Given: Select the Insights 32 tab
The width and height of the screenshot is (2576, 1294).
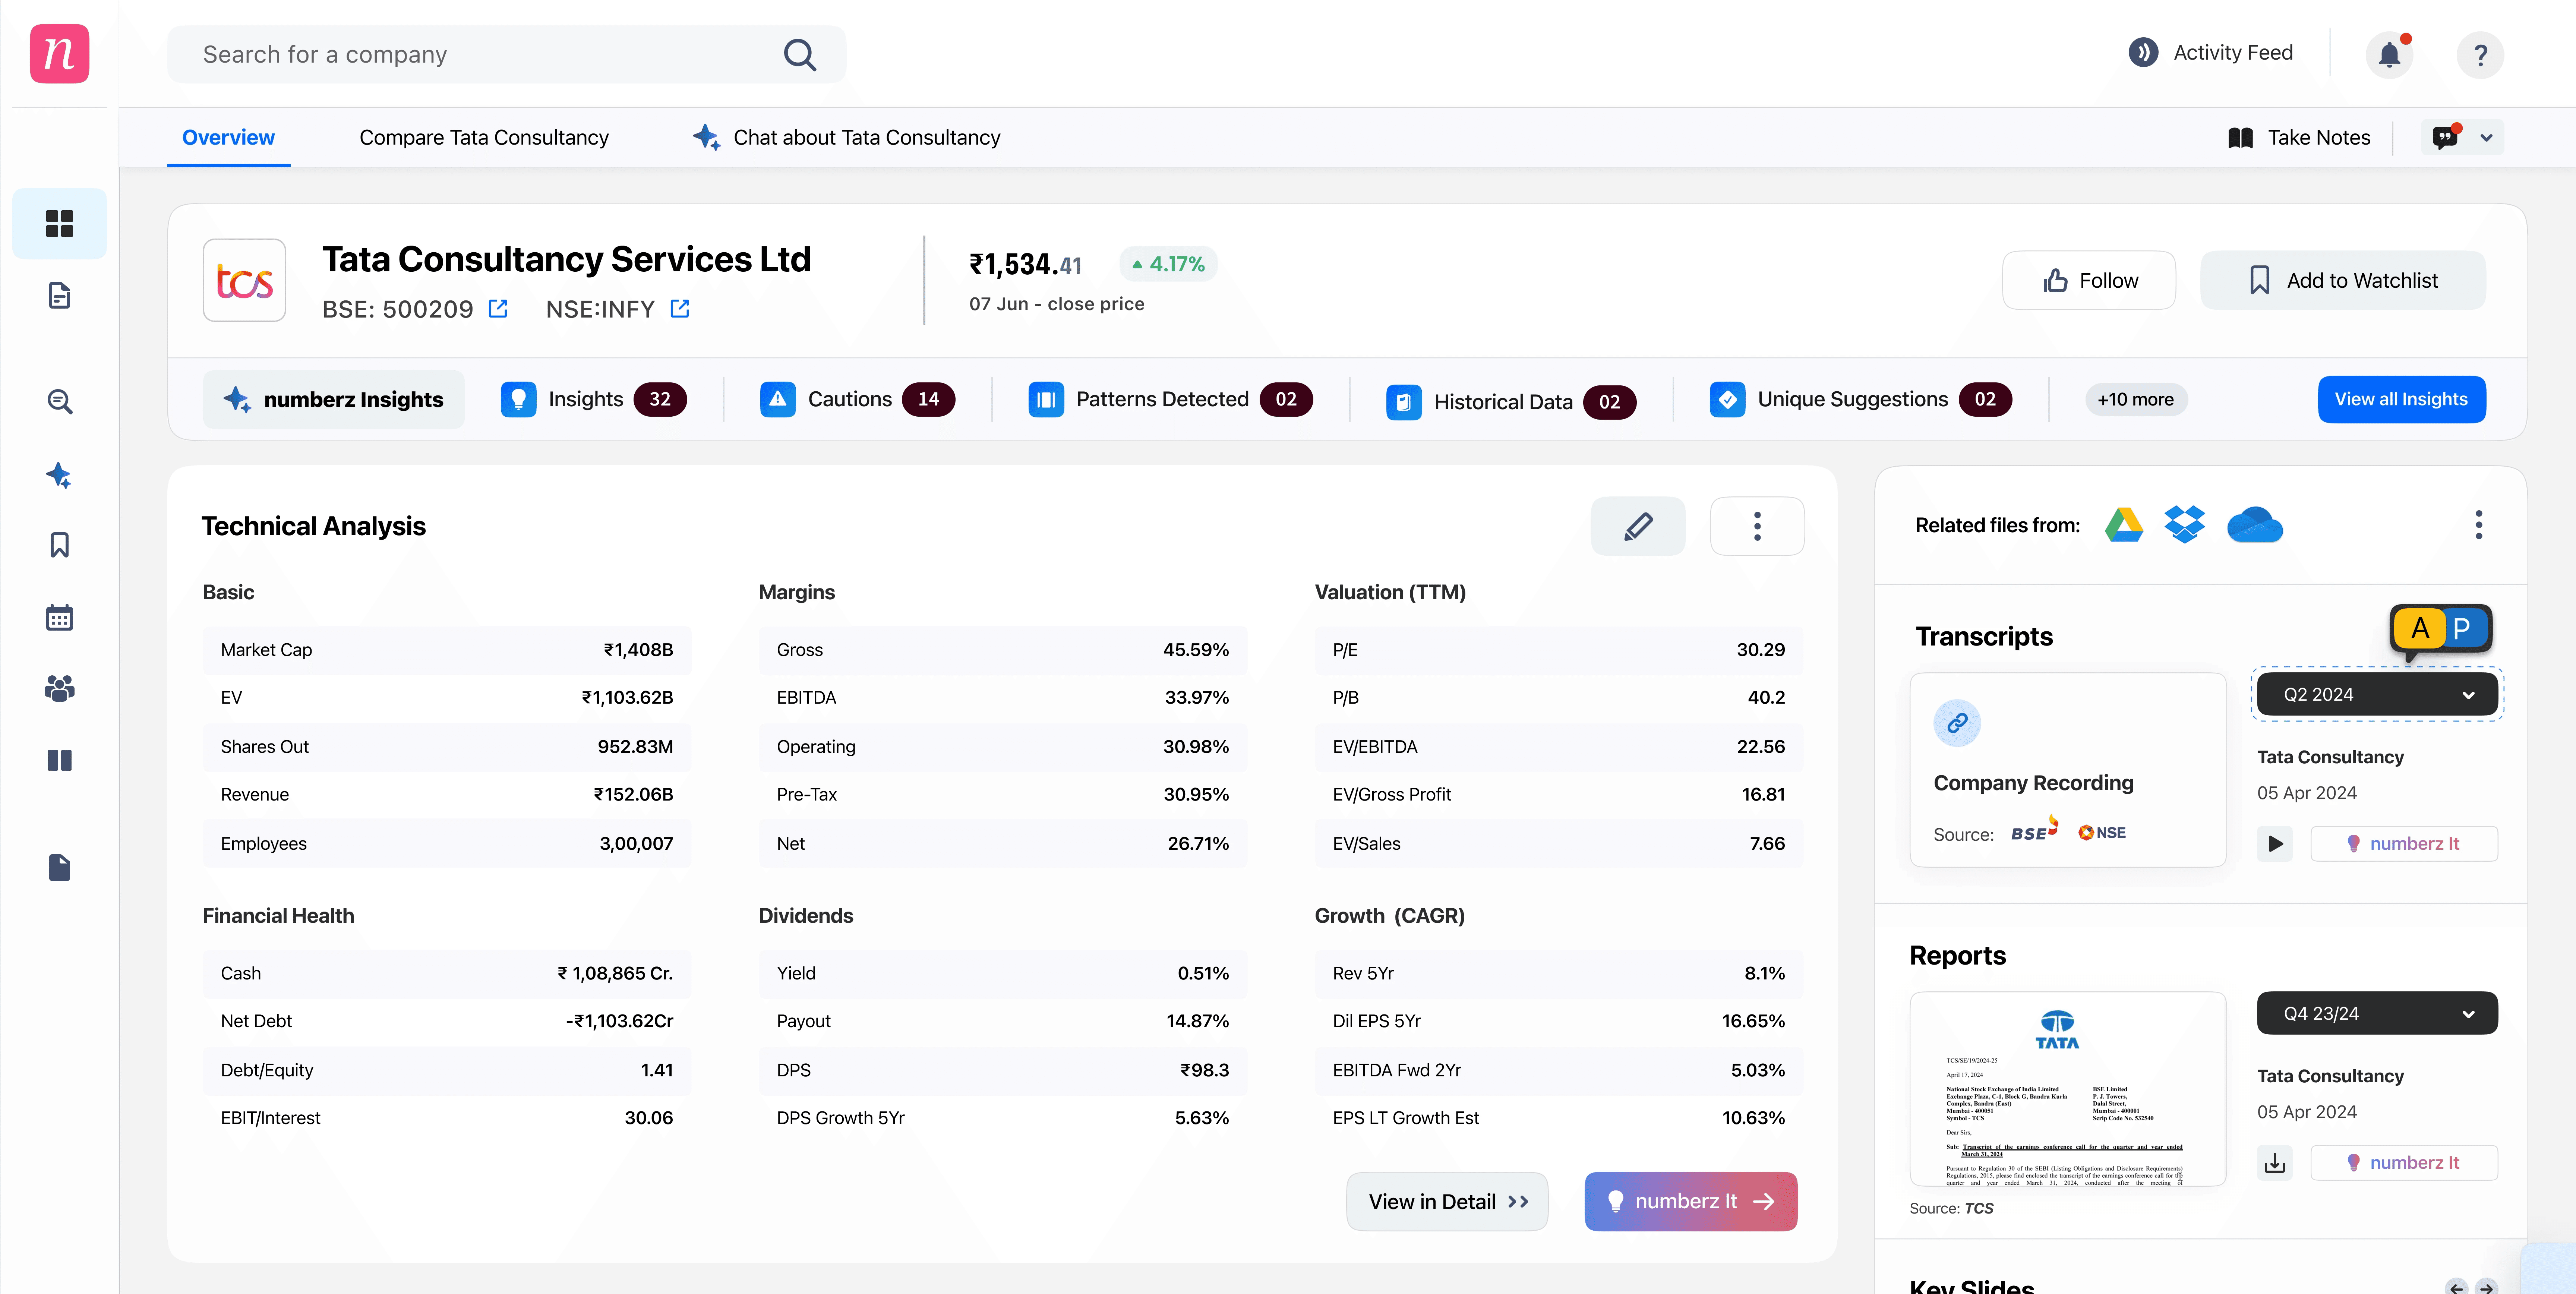Looking at the screenshot, I should click(x=594, y=399).
